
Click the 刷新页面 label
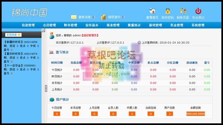(183, 17)
